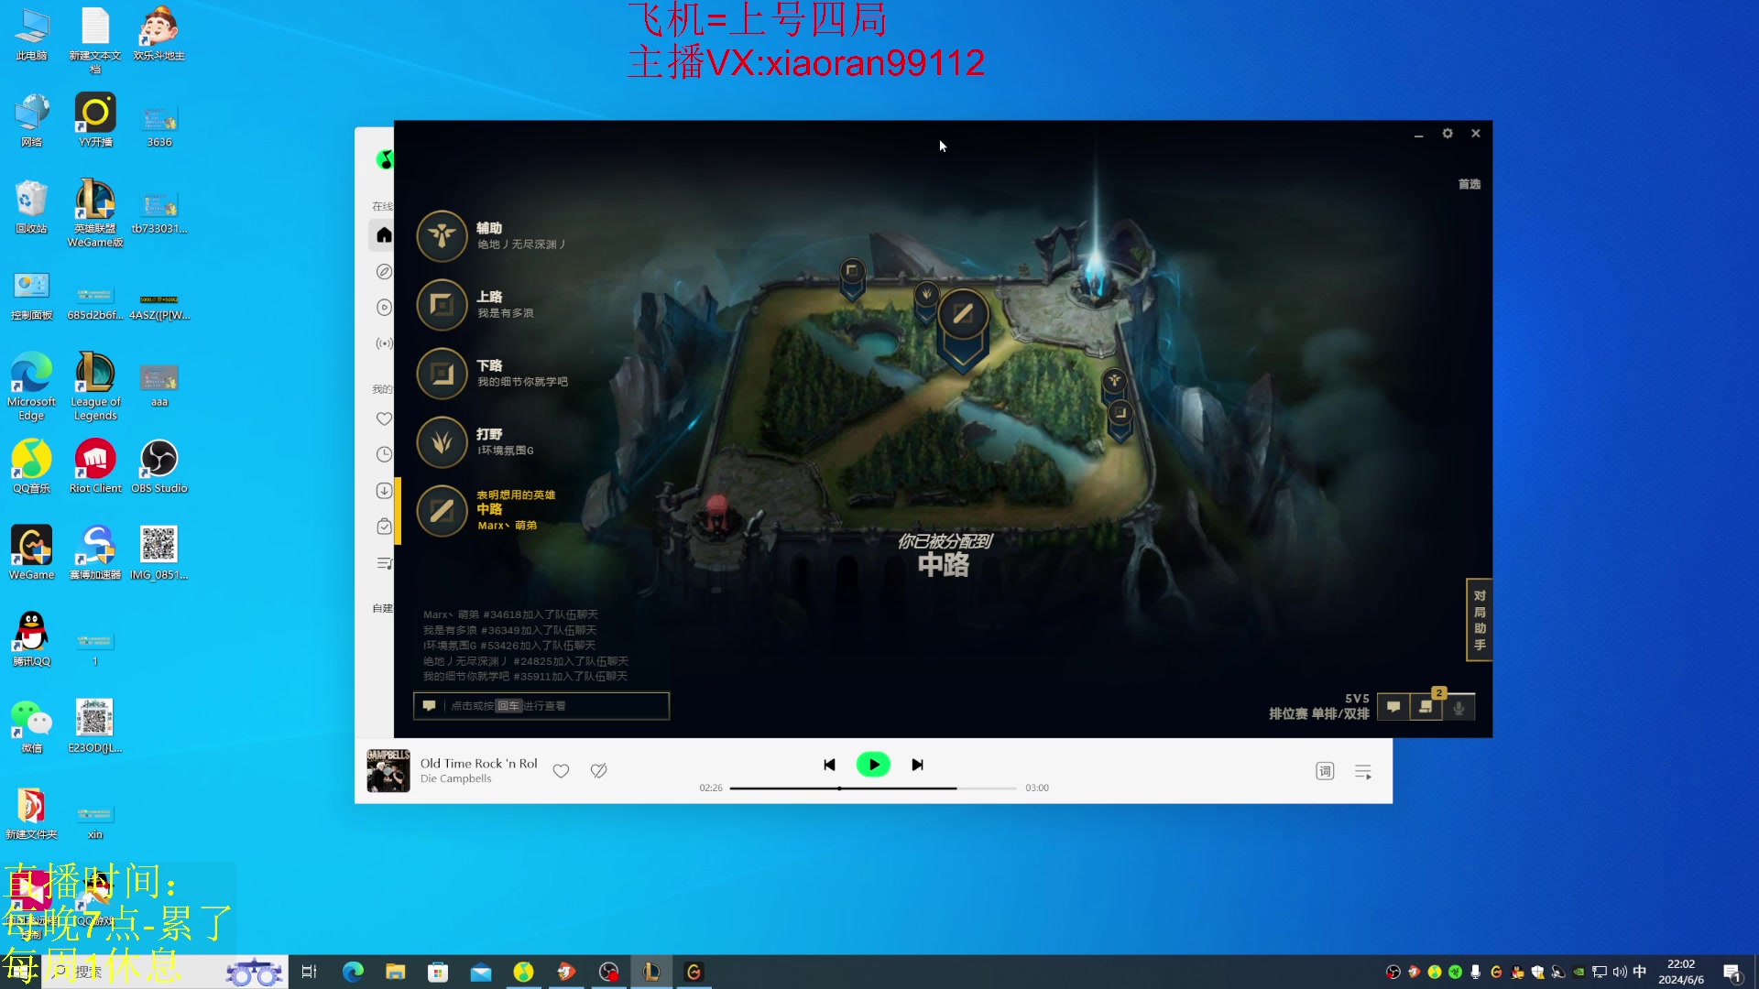Expand the 对局助手 side panel
The width and height of the screenshot is (1759, 989).
coord(1479,620)
